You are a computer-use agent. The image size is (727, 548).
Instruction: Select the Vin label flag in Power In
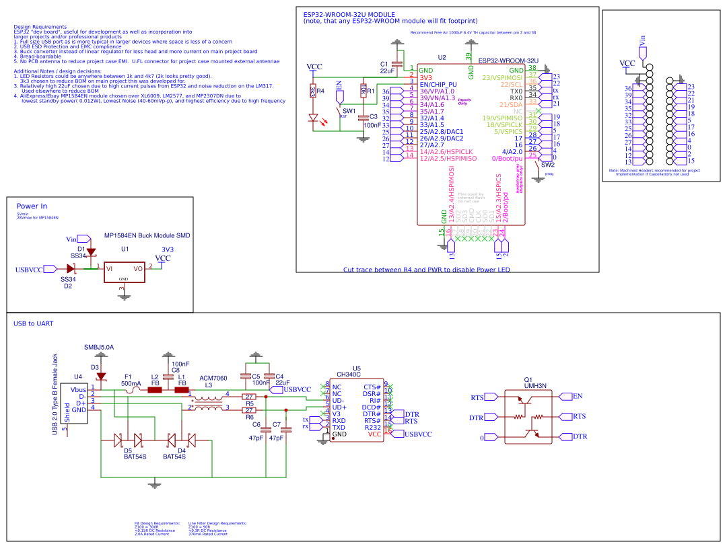click(x=84, y=239)
